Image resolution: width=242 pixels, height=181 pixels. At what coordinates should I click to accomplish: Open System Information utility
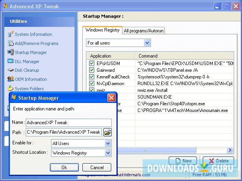(x=33, y=34)
